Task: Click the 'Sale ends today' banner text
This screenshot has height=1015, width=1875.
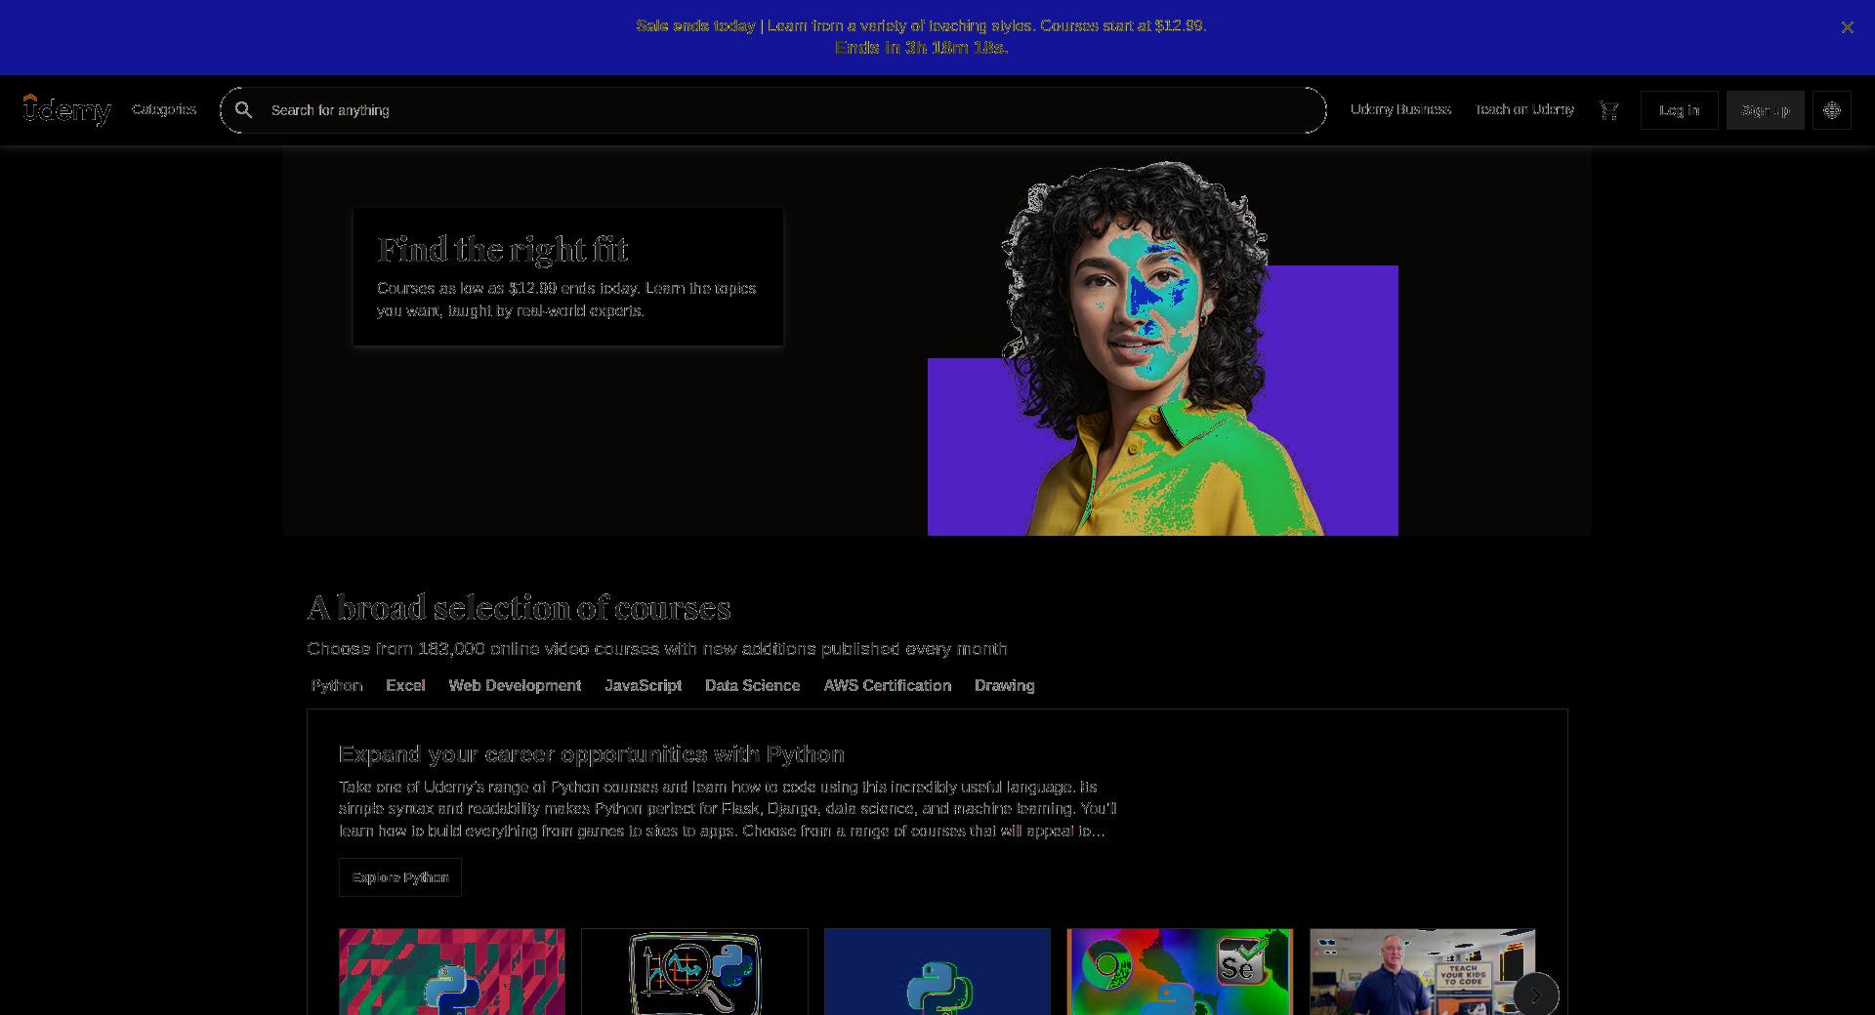Action: 695,25
